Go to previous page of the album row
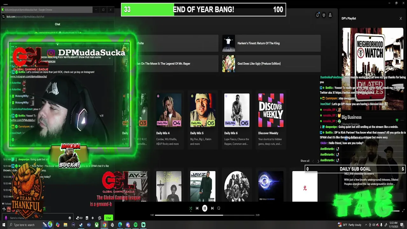The width and height of the screenshot is (407, 229). point(313,161)
